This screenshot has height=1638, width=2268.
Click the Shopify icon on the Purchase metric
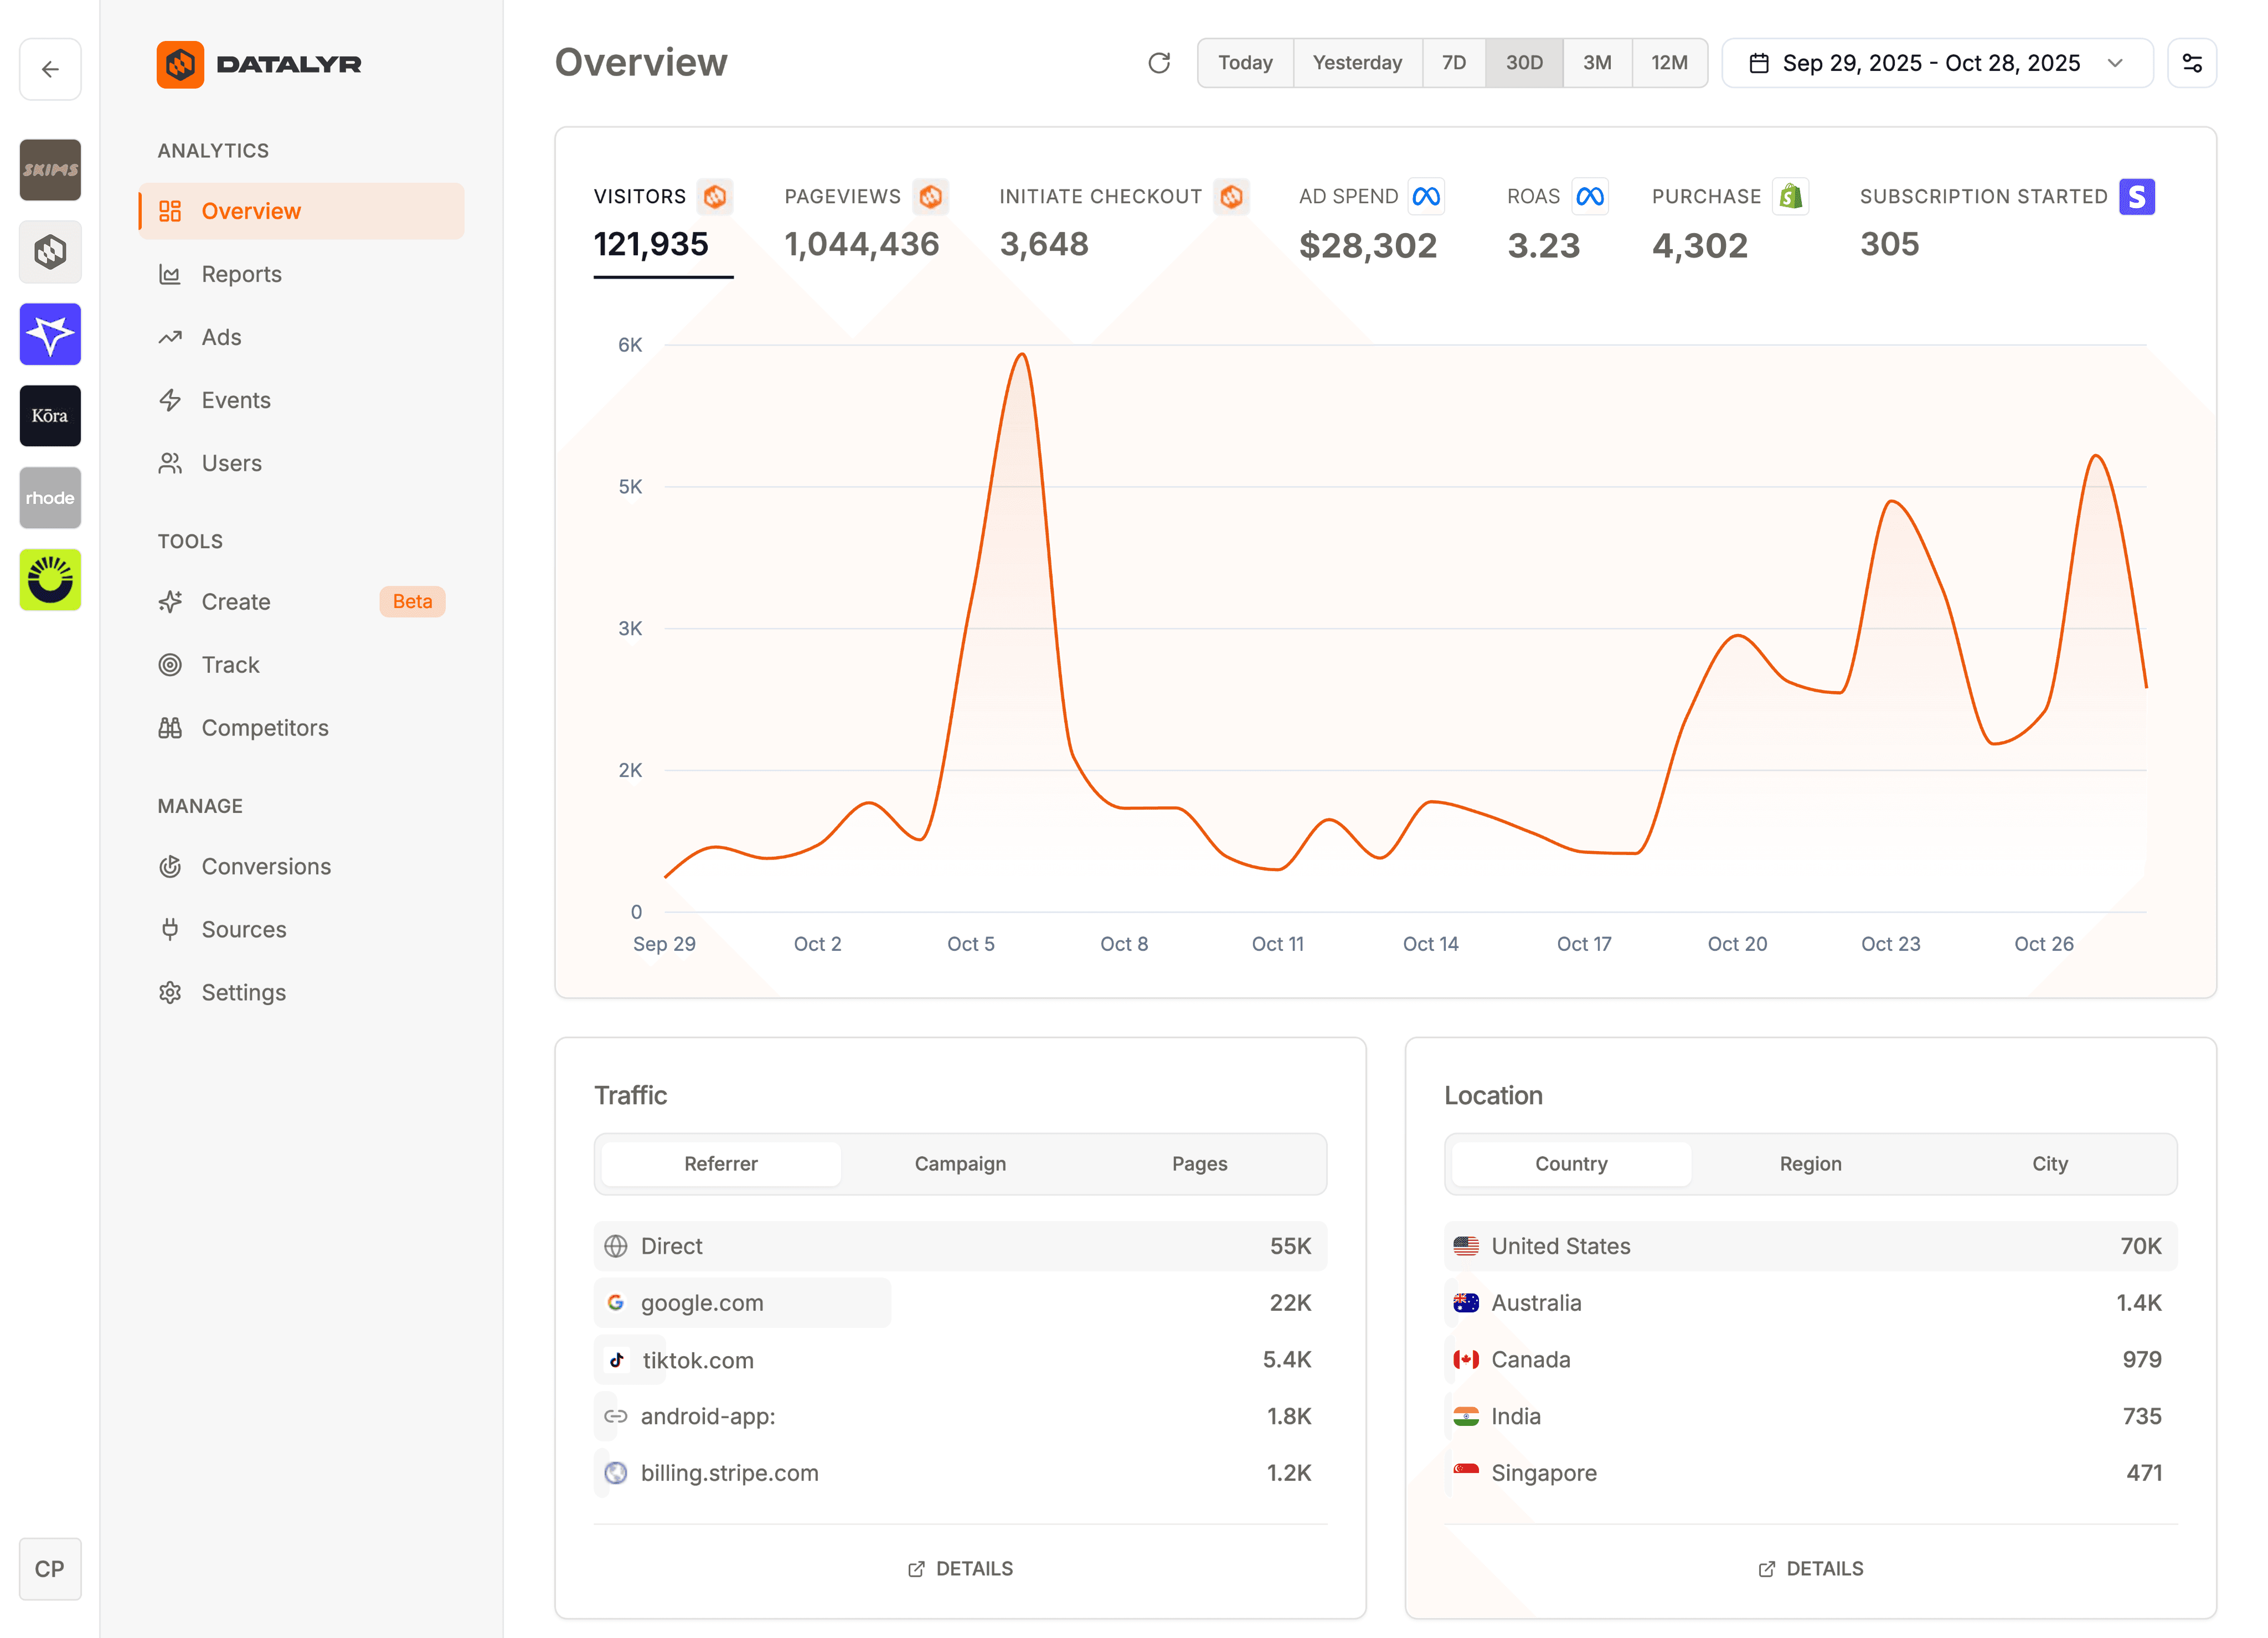[x=1791, y=196]
